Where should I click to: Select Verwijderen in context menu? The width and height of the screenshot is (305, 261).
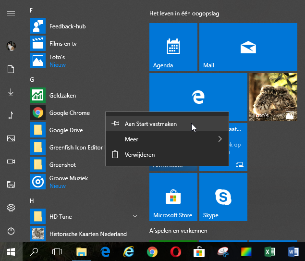167,155
